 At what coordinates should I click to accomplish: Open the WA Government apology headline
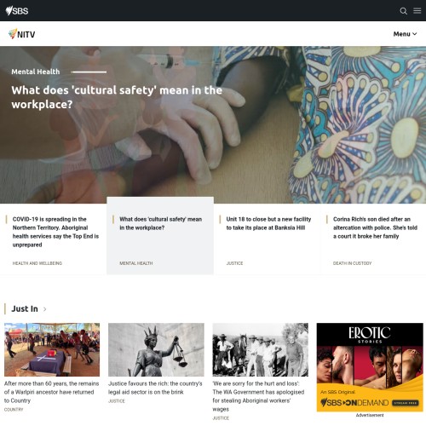pos(258,396)
